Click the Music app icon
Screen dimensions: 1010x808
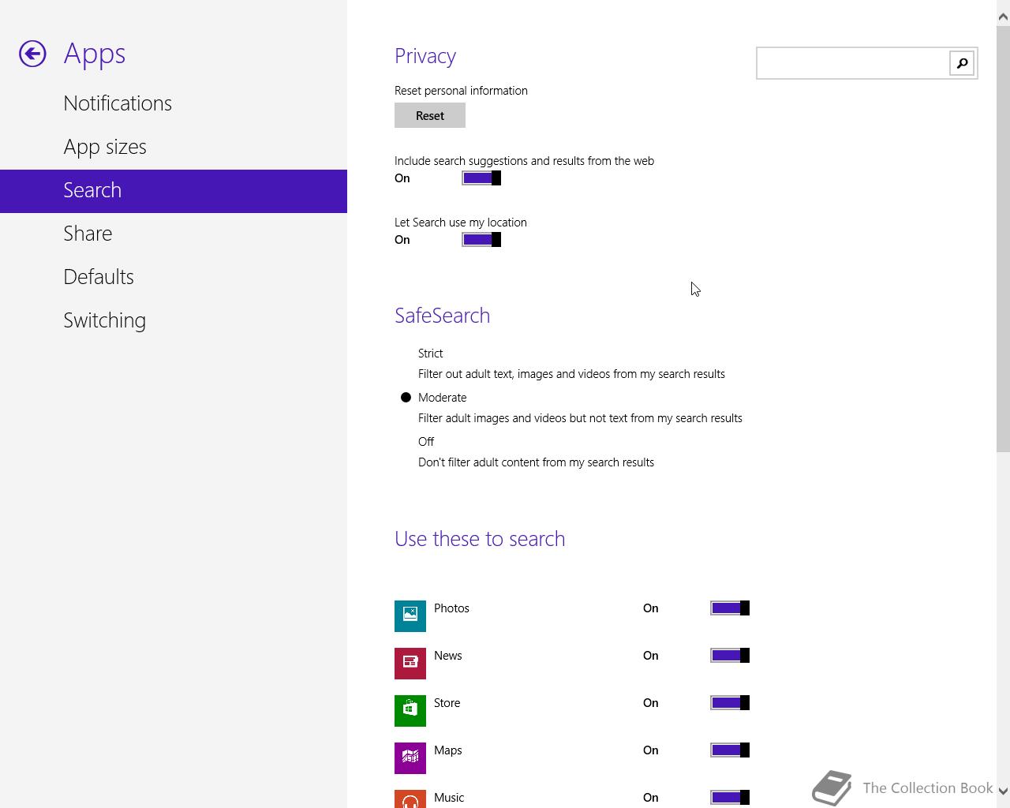tap(410, 799)
